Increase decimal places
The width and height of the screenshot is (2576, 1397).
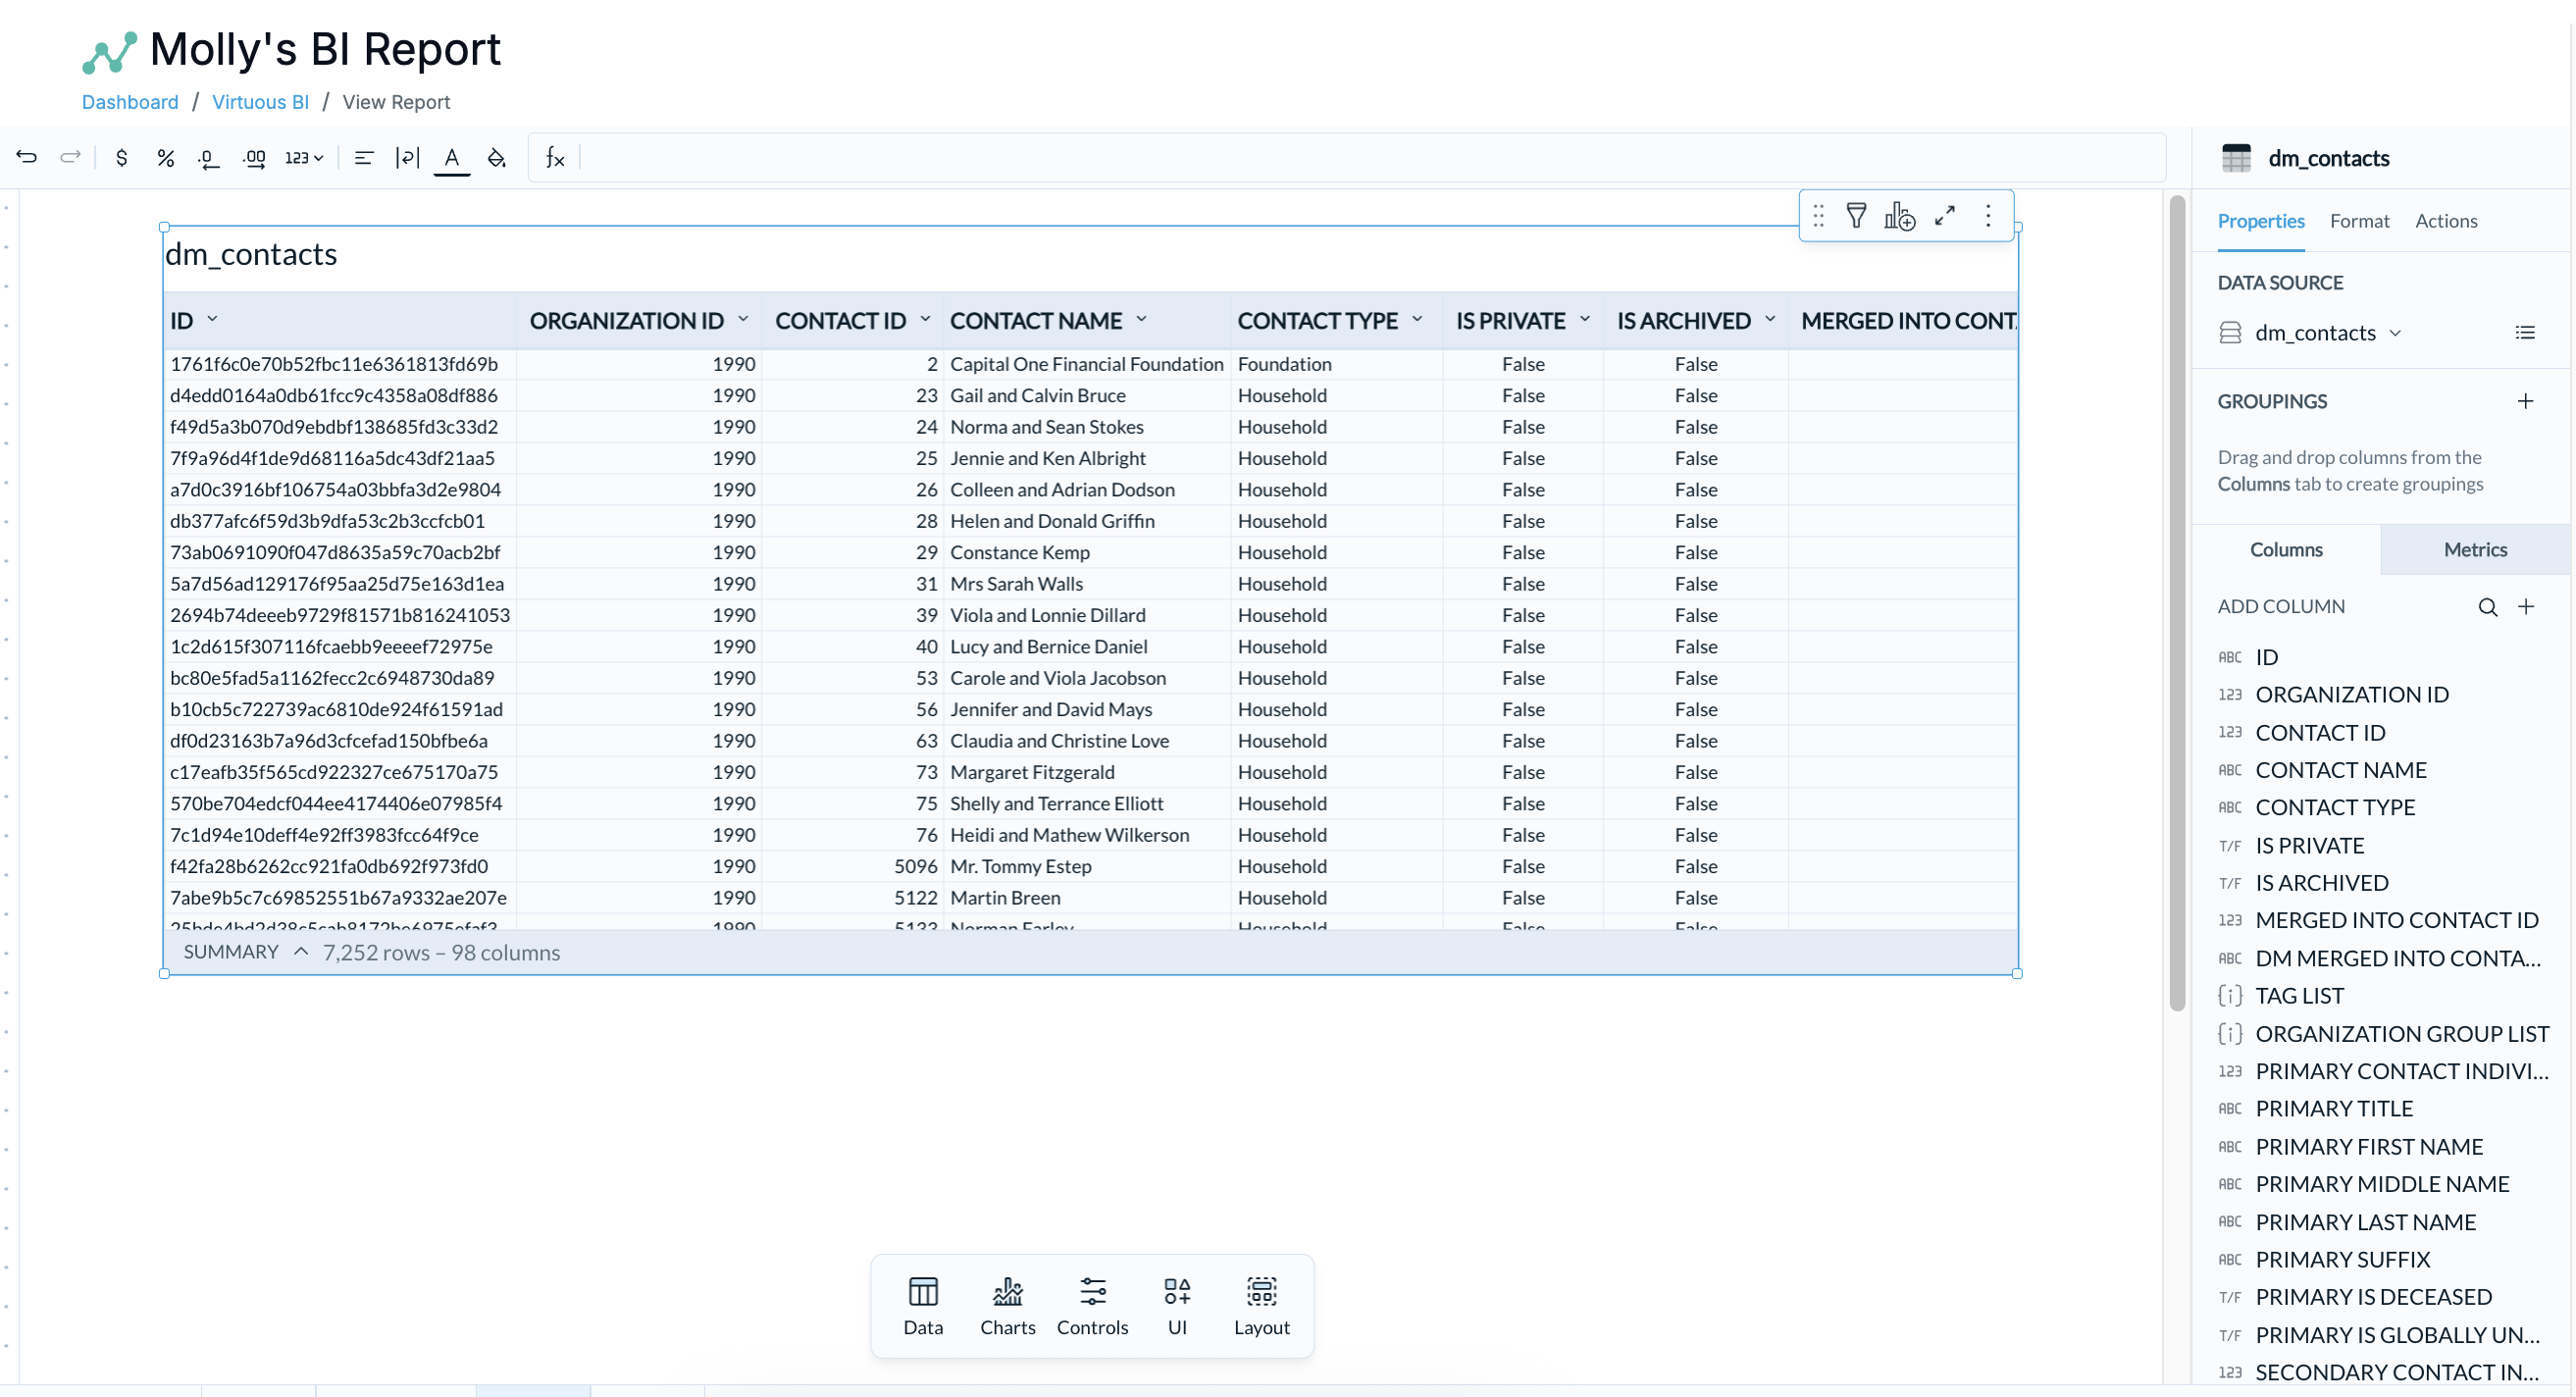point(254,158)
